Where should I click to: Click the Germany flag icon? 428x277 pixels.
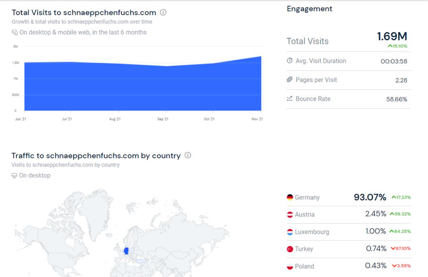click(x=290, y=197)
